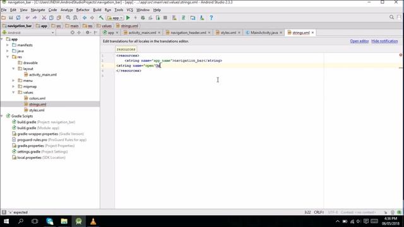Open the Refactor menu
The height and width of the screenshot is (227, 404).
coord(83,10)
